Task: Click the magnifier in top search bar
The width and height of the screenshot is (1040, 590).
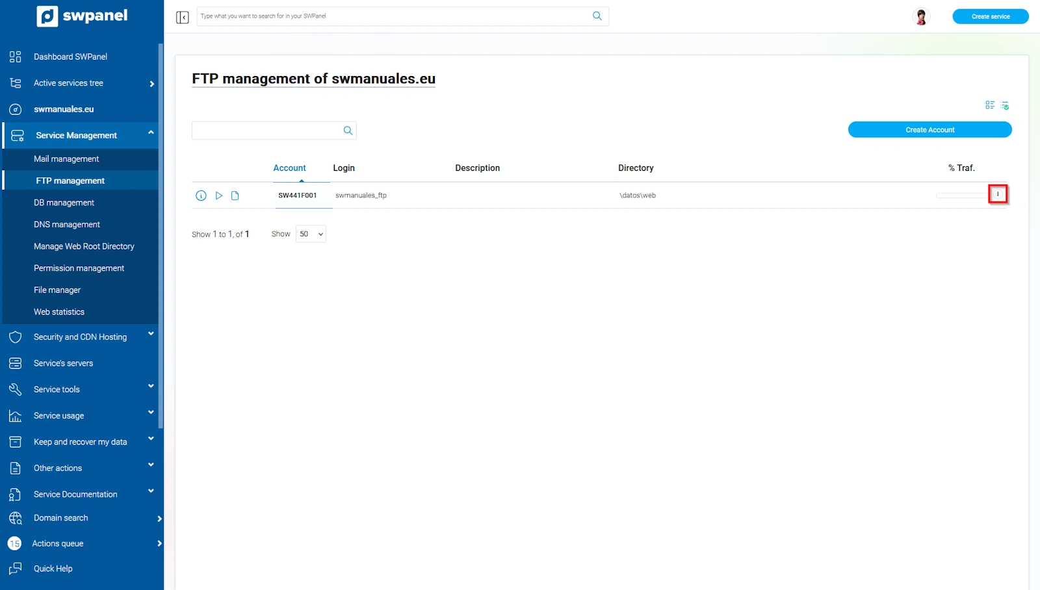Action: 597,16
